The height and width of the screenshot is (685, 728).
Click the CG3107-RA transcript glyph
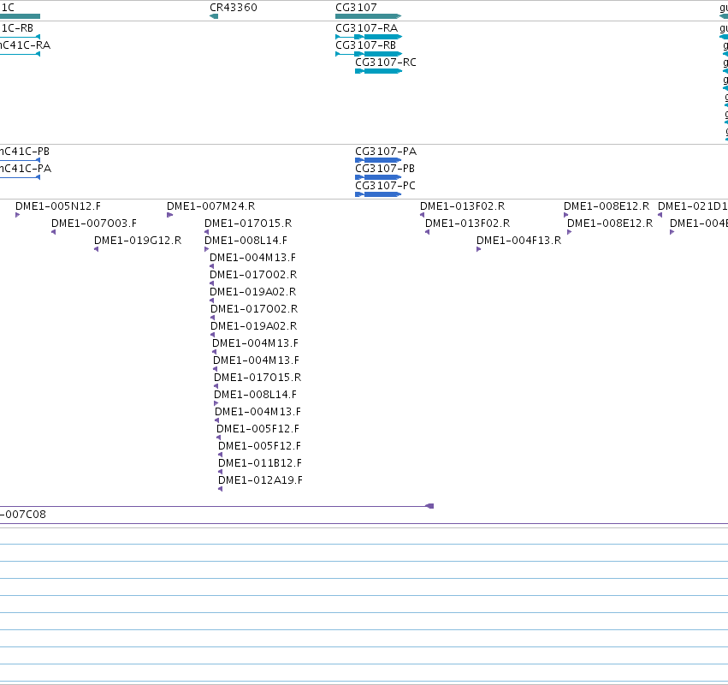(369, 37)
